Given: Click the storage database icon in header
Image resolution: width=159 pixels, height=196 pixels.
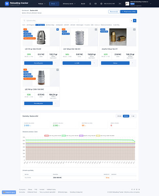Looking at the screenshot, I should [x=101, y=4].
